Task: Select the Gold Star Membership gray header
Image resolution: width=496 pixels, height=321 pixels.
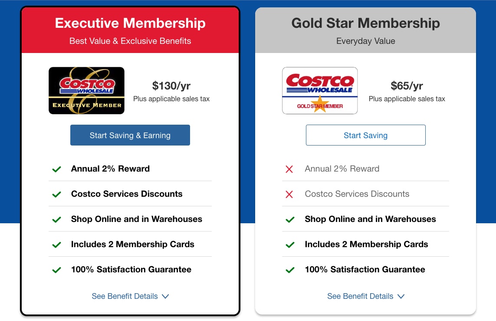Action: pyautogui.click(x=366, y=30)
